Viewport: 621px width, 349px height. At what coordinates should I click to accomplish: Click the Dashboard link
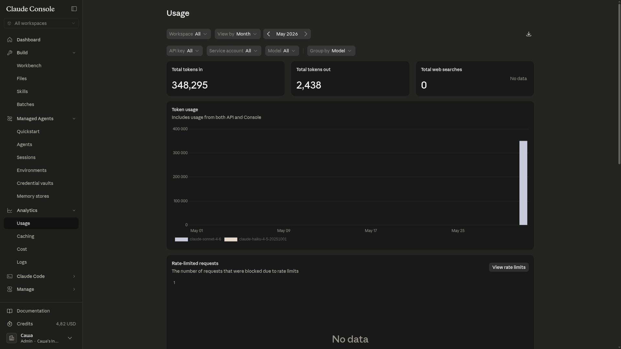[x=28, y=40]
